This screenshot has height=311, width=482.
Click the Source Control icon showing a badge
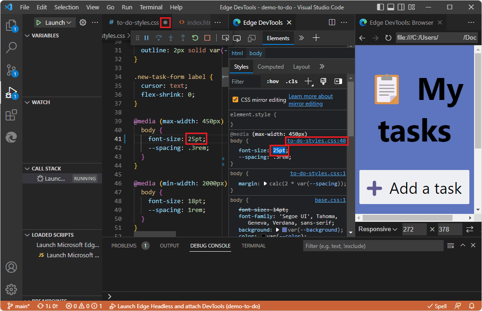(12, 69)
